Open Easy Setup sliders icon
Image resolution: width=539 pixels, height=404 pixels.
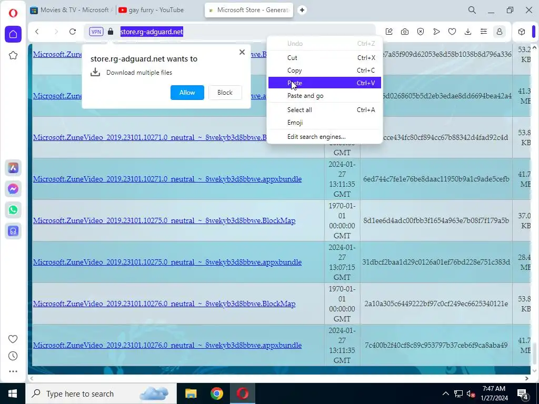point(484,32)
